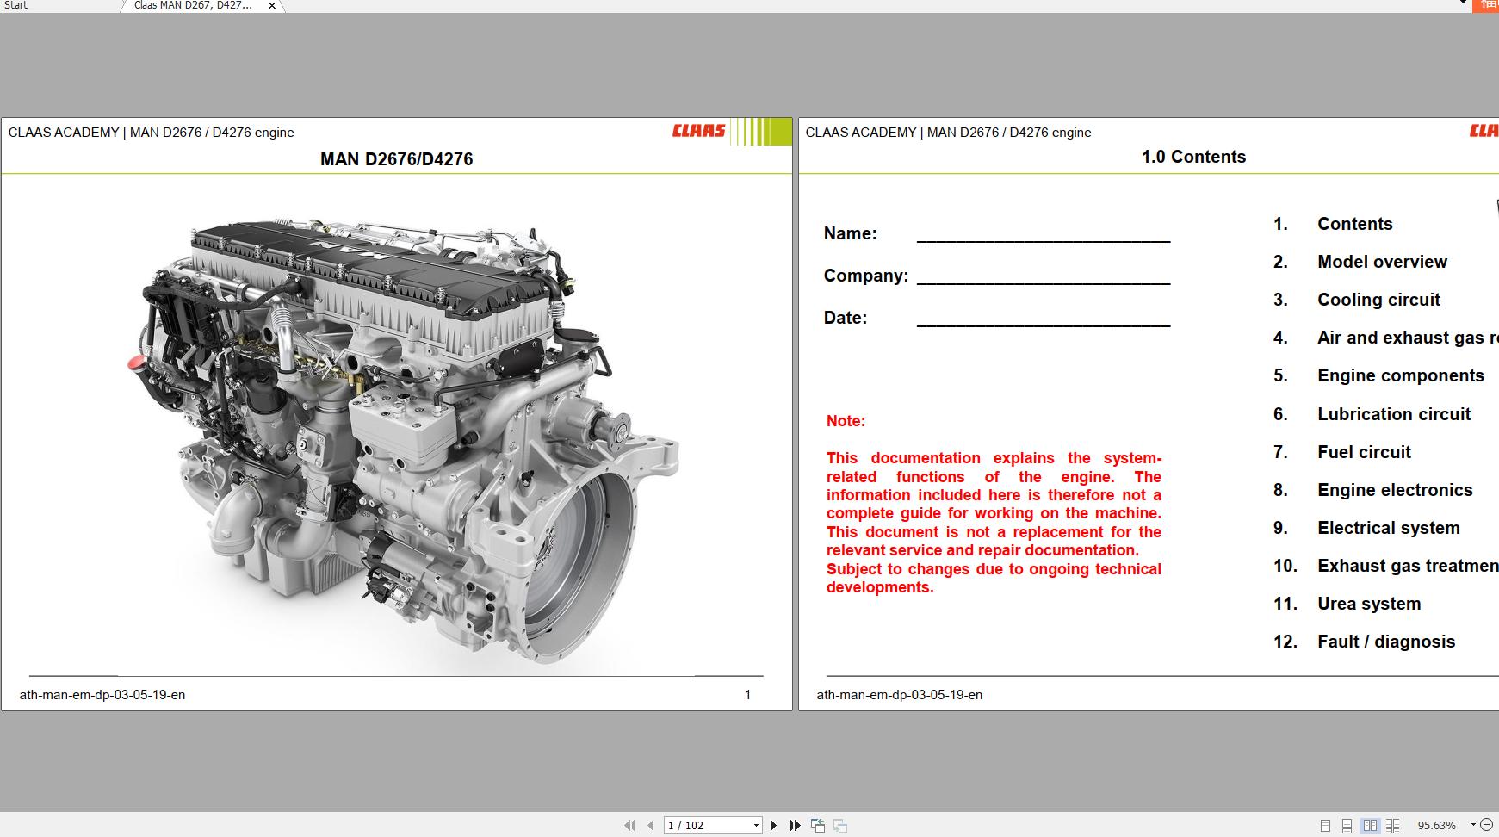Click the CLAAS logo on the cover page
The height and width of the screenshot is (837, 1499).
pos(699,131)
